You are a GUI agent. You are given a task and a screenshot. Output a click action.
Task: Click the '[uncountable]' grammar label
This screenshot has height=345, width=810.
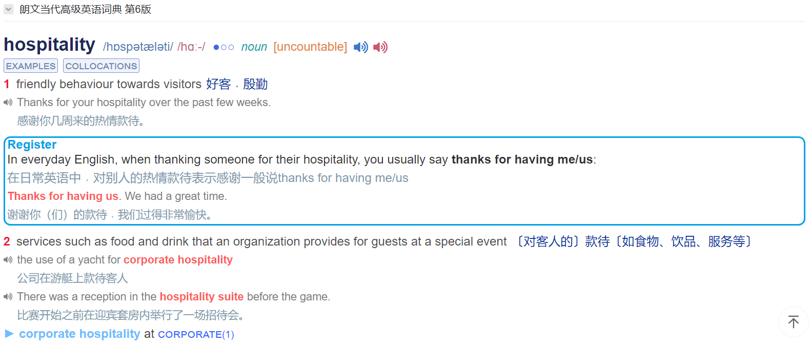(310, 47)
